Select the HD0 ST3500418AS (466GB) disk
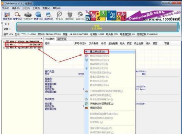 [x=24, y=41]
